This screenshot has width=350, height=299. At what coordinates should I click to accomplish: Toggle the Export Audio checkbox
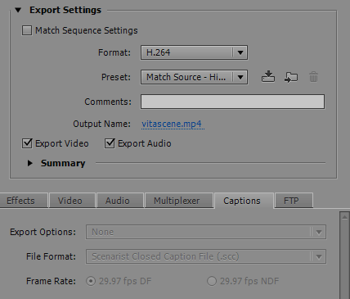(110, 143)
